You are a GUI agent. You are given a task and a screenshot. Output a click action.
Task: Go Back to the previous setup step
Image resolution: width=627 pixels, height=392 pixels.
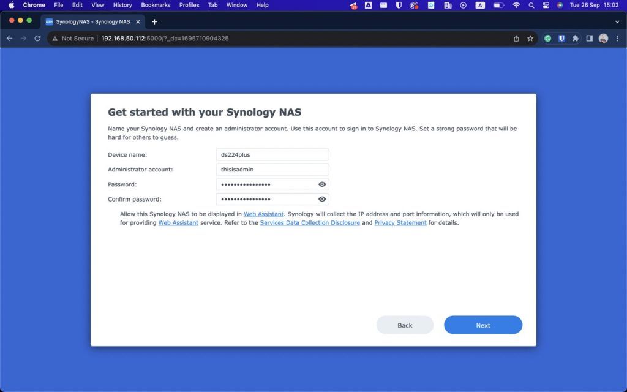click(x=405, y=325)
